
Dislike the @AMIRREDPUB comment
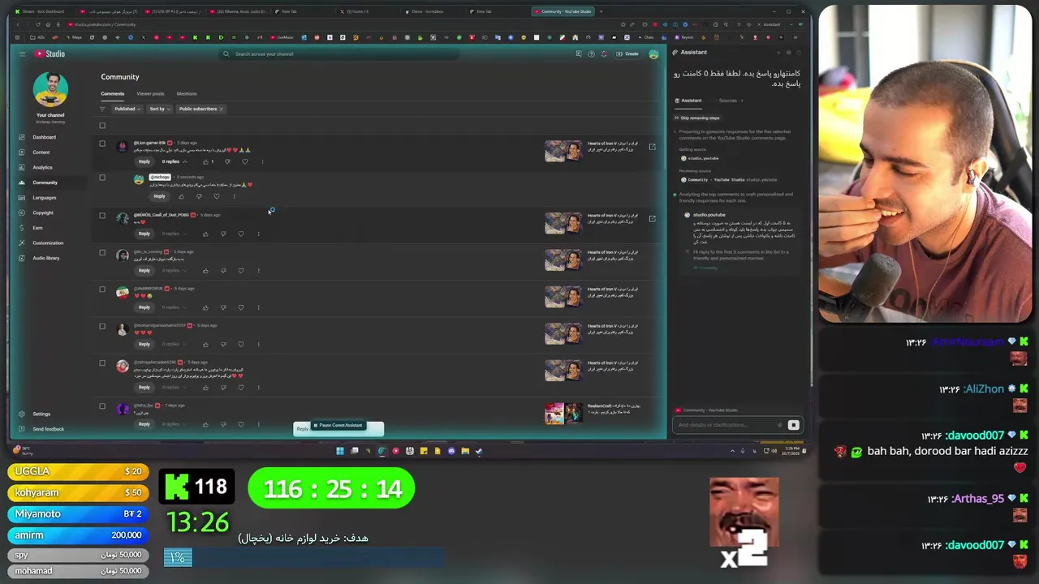pos(223,307)
